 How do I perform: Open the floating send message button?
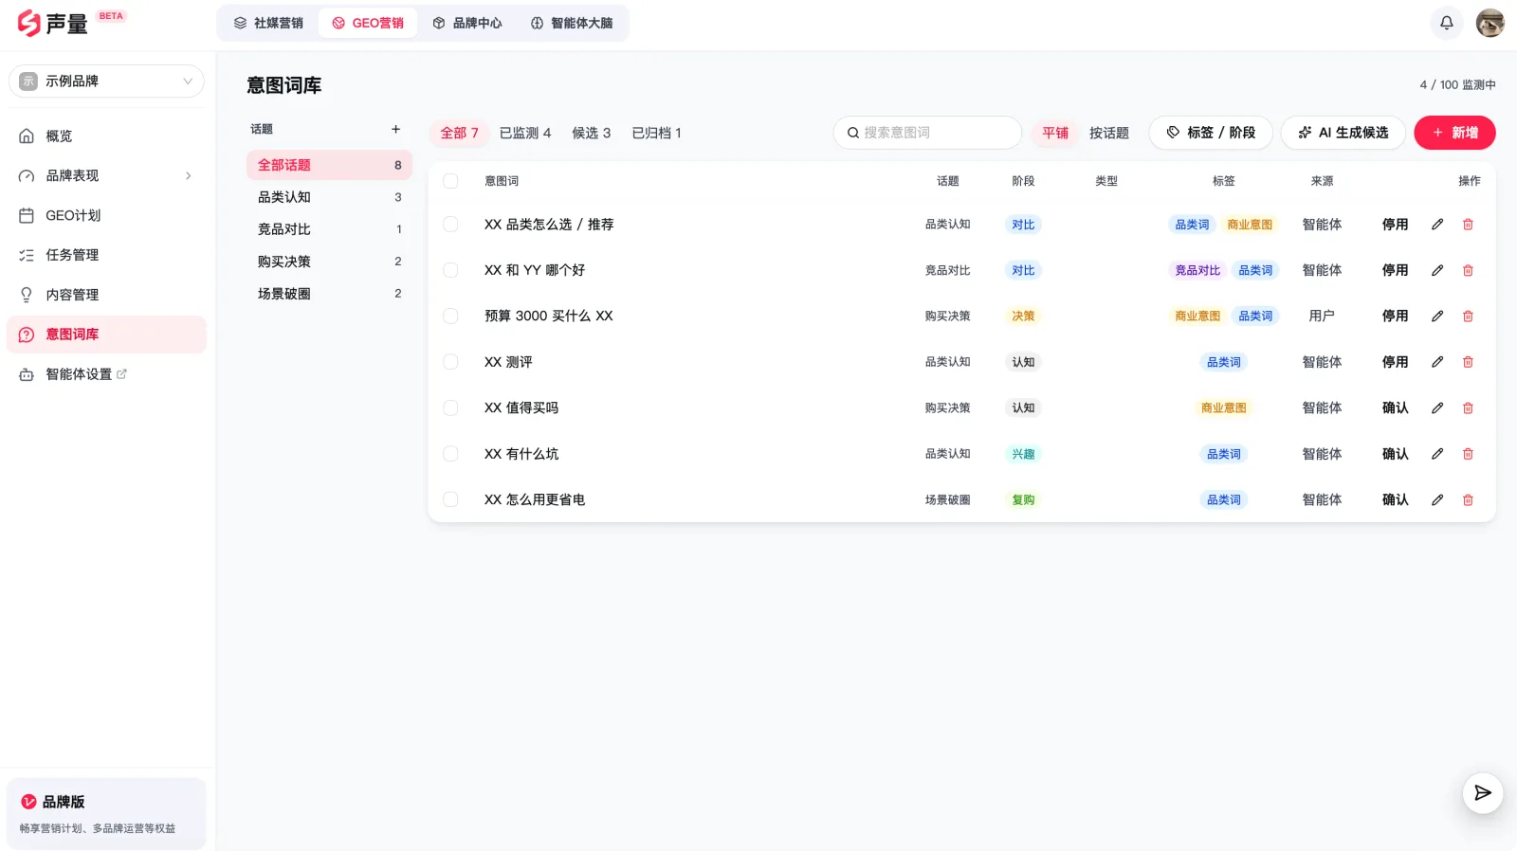point(1482,793)
